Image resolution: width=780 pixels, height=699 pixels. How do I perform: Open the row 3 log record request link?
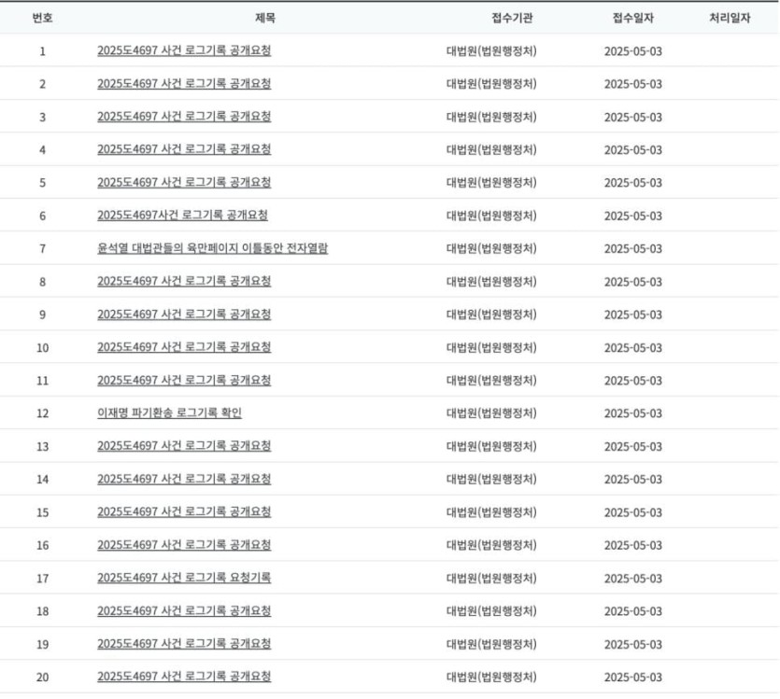click(184, 117)
